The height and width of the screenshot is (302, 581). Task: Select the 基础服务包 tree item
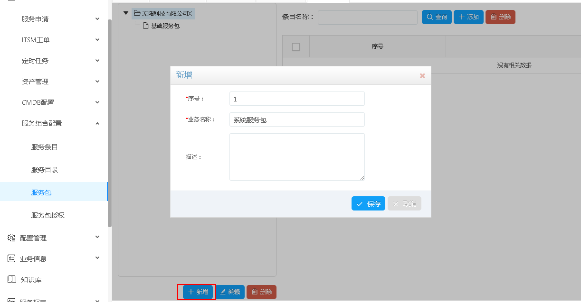(165, 26)
